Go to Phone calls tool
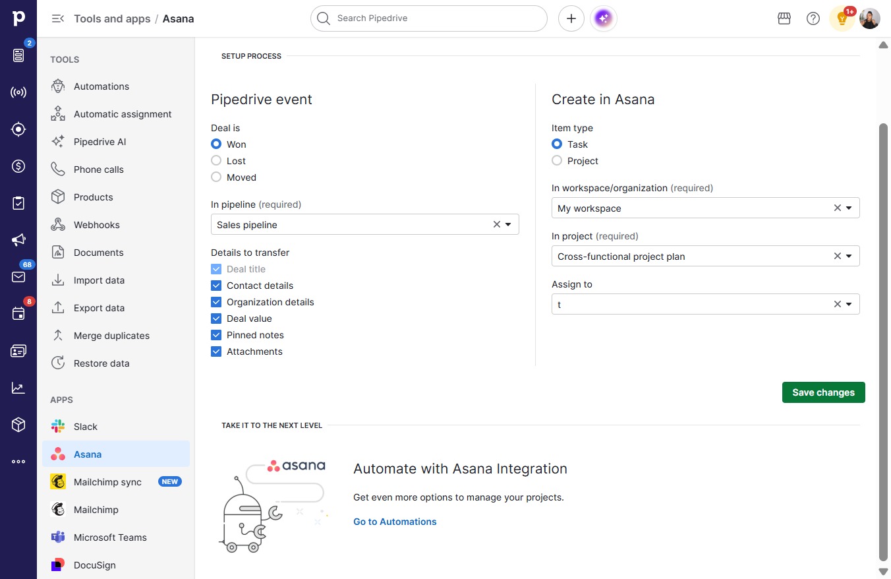The image size is (891, 579). [116, 169]
